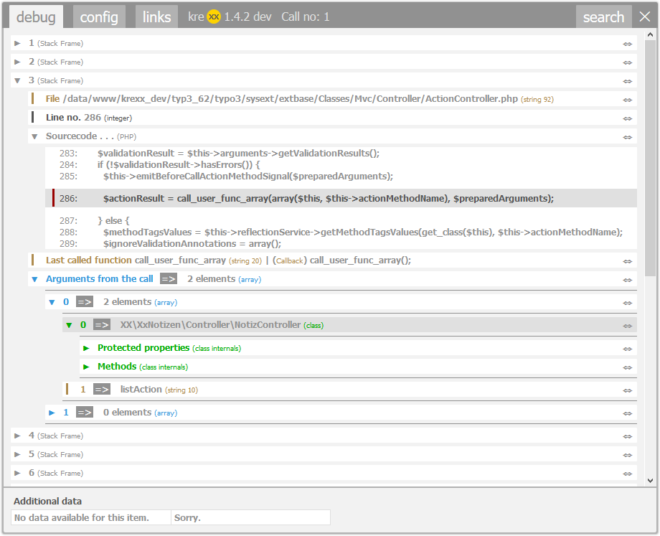Click the collapse-others arrow icon for stack frame 3
Image resolution: width=660 pixels, height=536 pixels.
coord(628,81)
